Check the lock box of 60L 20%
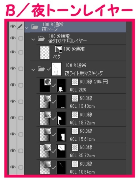The image size is (139, 183). [21, 85]
